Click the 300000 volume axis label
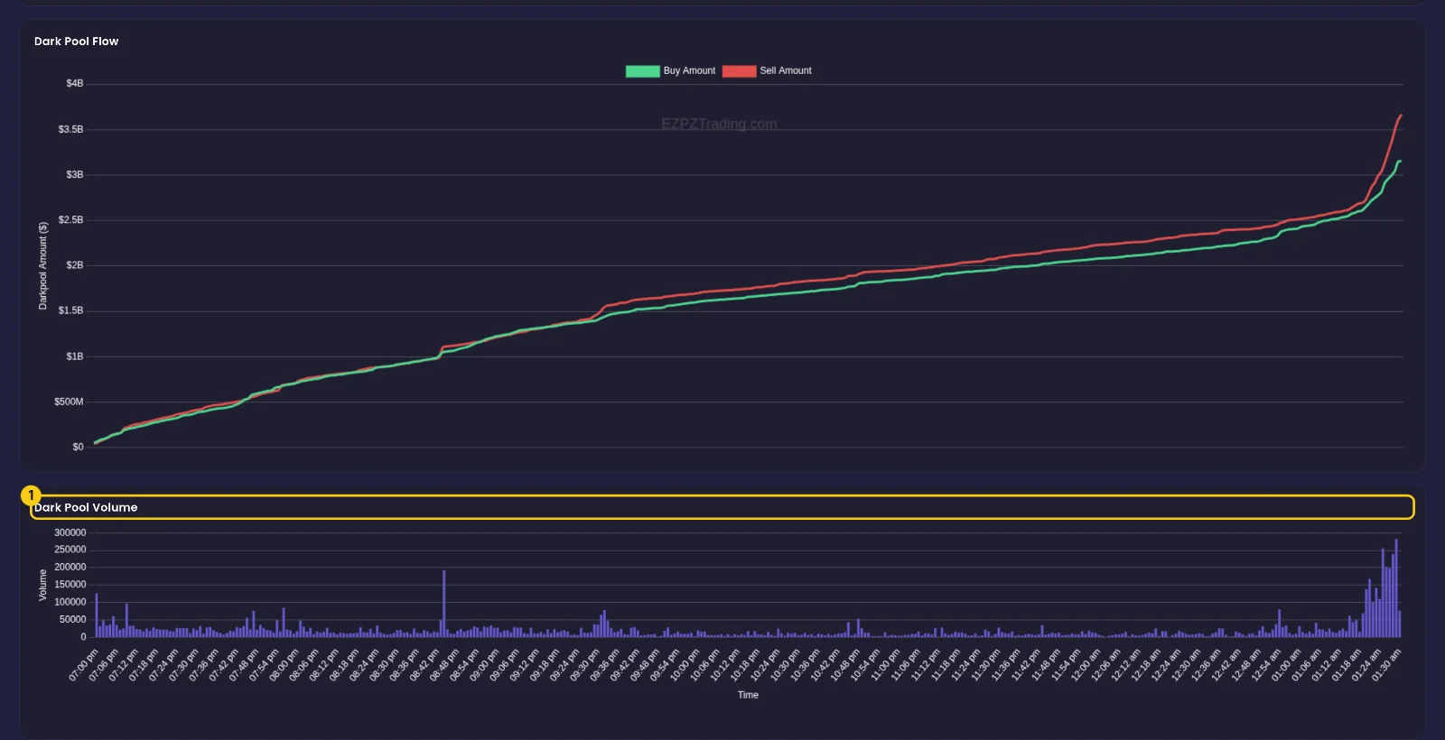 [70, 532]
